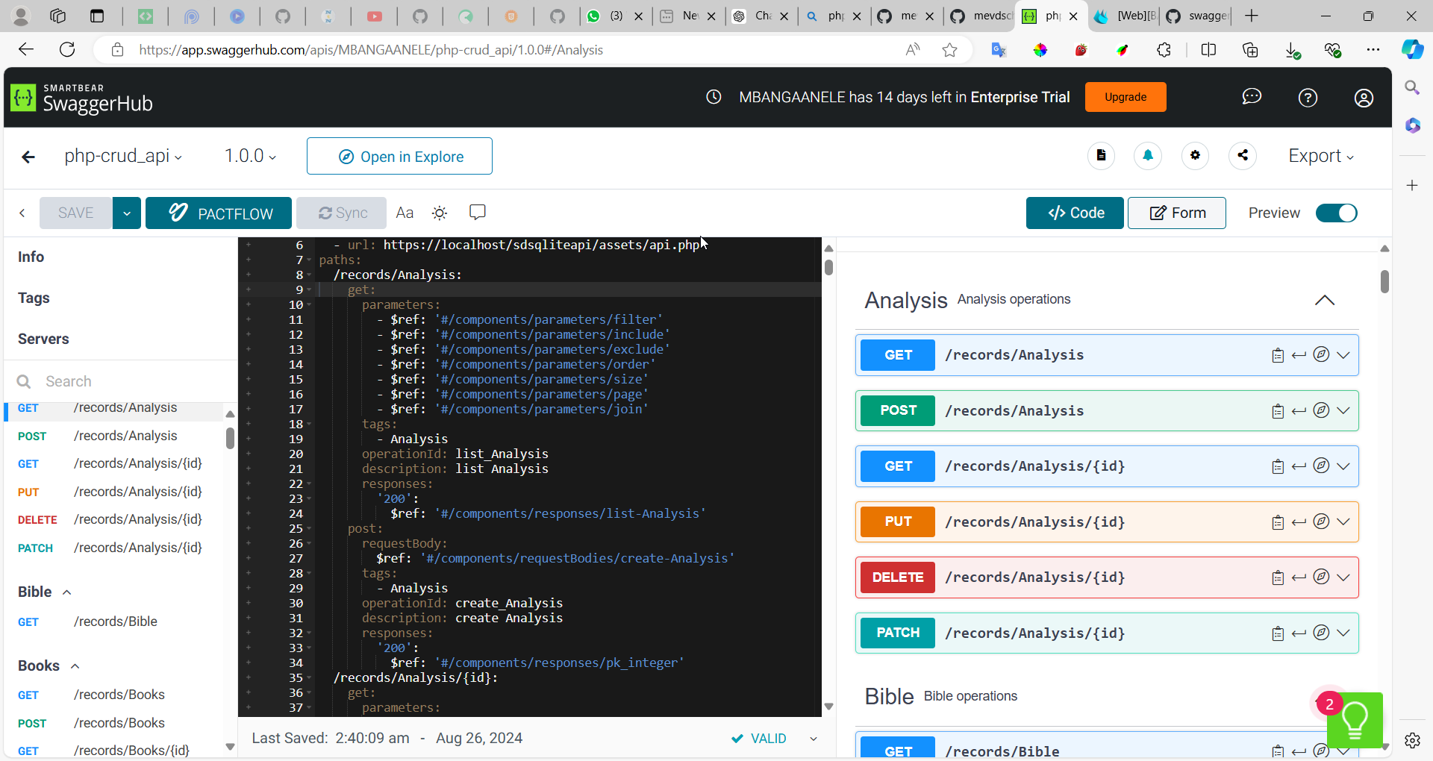Image resolution: width=1433 pixels, height=761 pixels.
Task: Open the user account profile icon
Action: (1364, 98)
